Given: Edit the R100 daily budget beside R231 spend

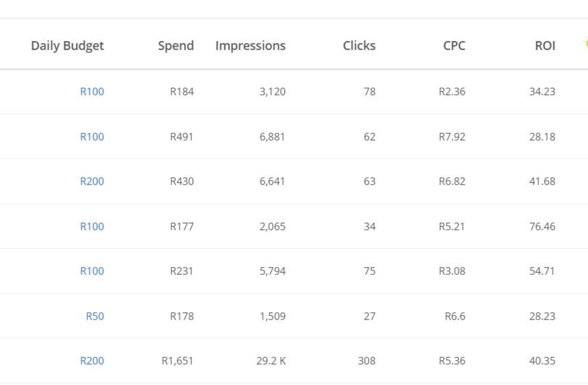Looking at the screenshot, I should [92, 271].
